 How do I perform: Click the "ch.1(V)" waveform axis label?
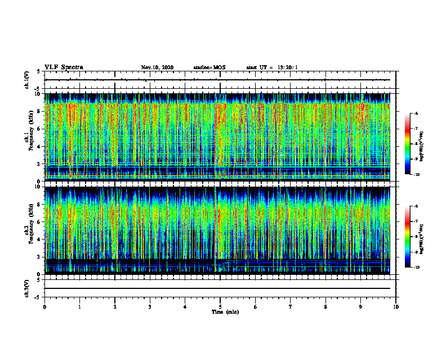coord(26,80)
